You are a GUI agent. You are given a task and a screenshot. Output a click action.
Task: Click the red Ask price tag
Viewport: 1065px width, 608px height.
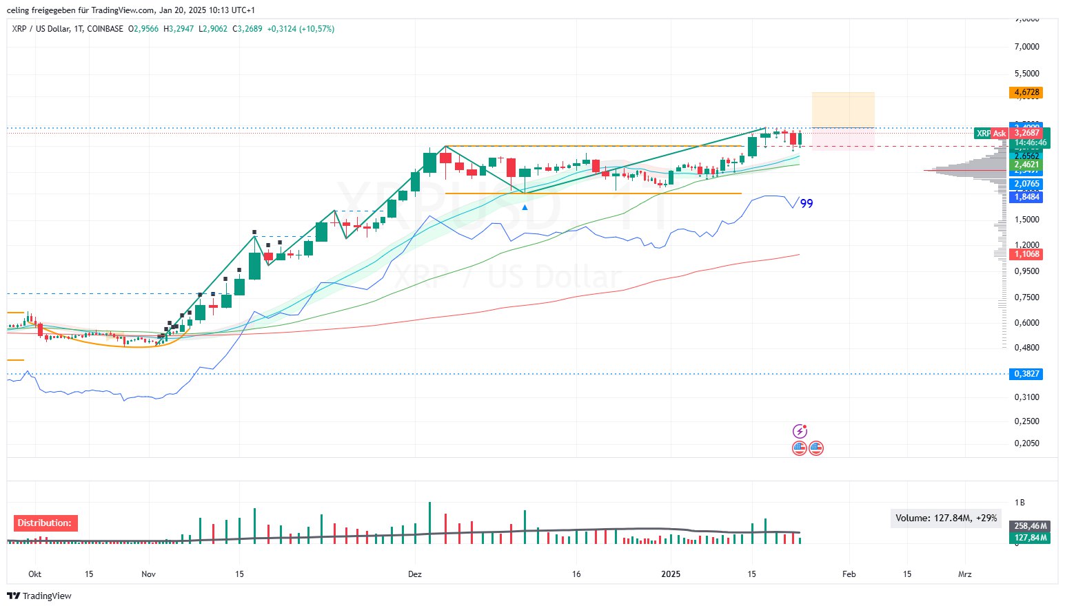pos(1000,134)
